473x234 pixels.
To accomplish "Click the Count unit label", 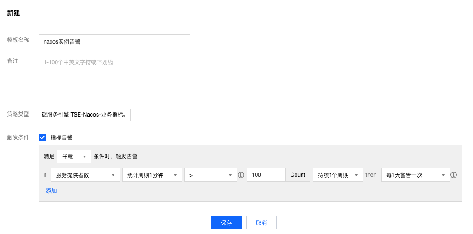I will pos(298,175).
